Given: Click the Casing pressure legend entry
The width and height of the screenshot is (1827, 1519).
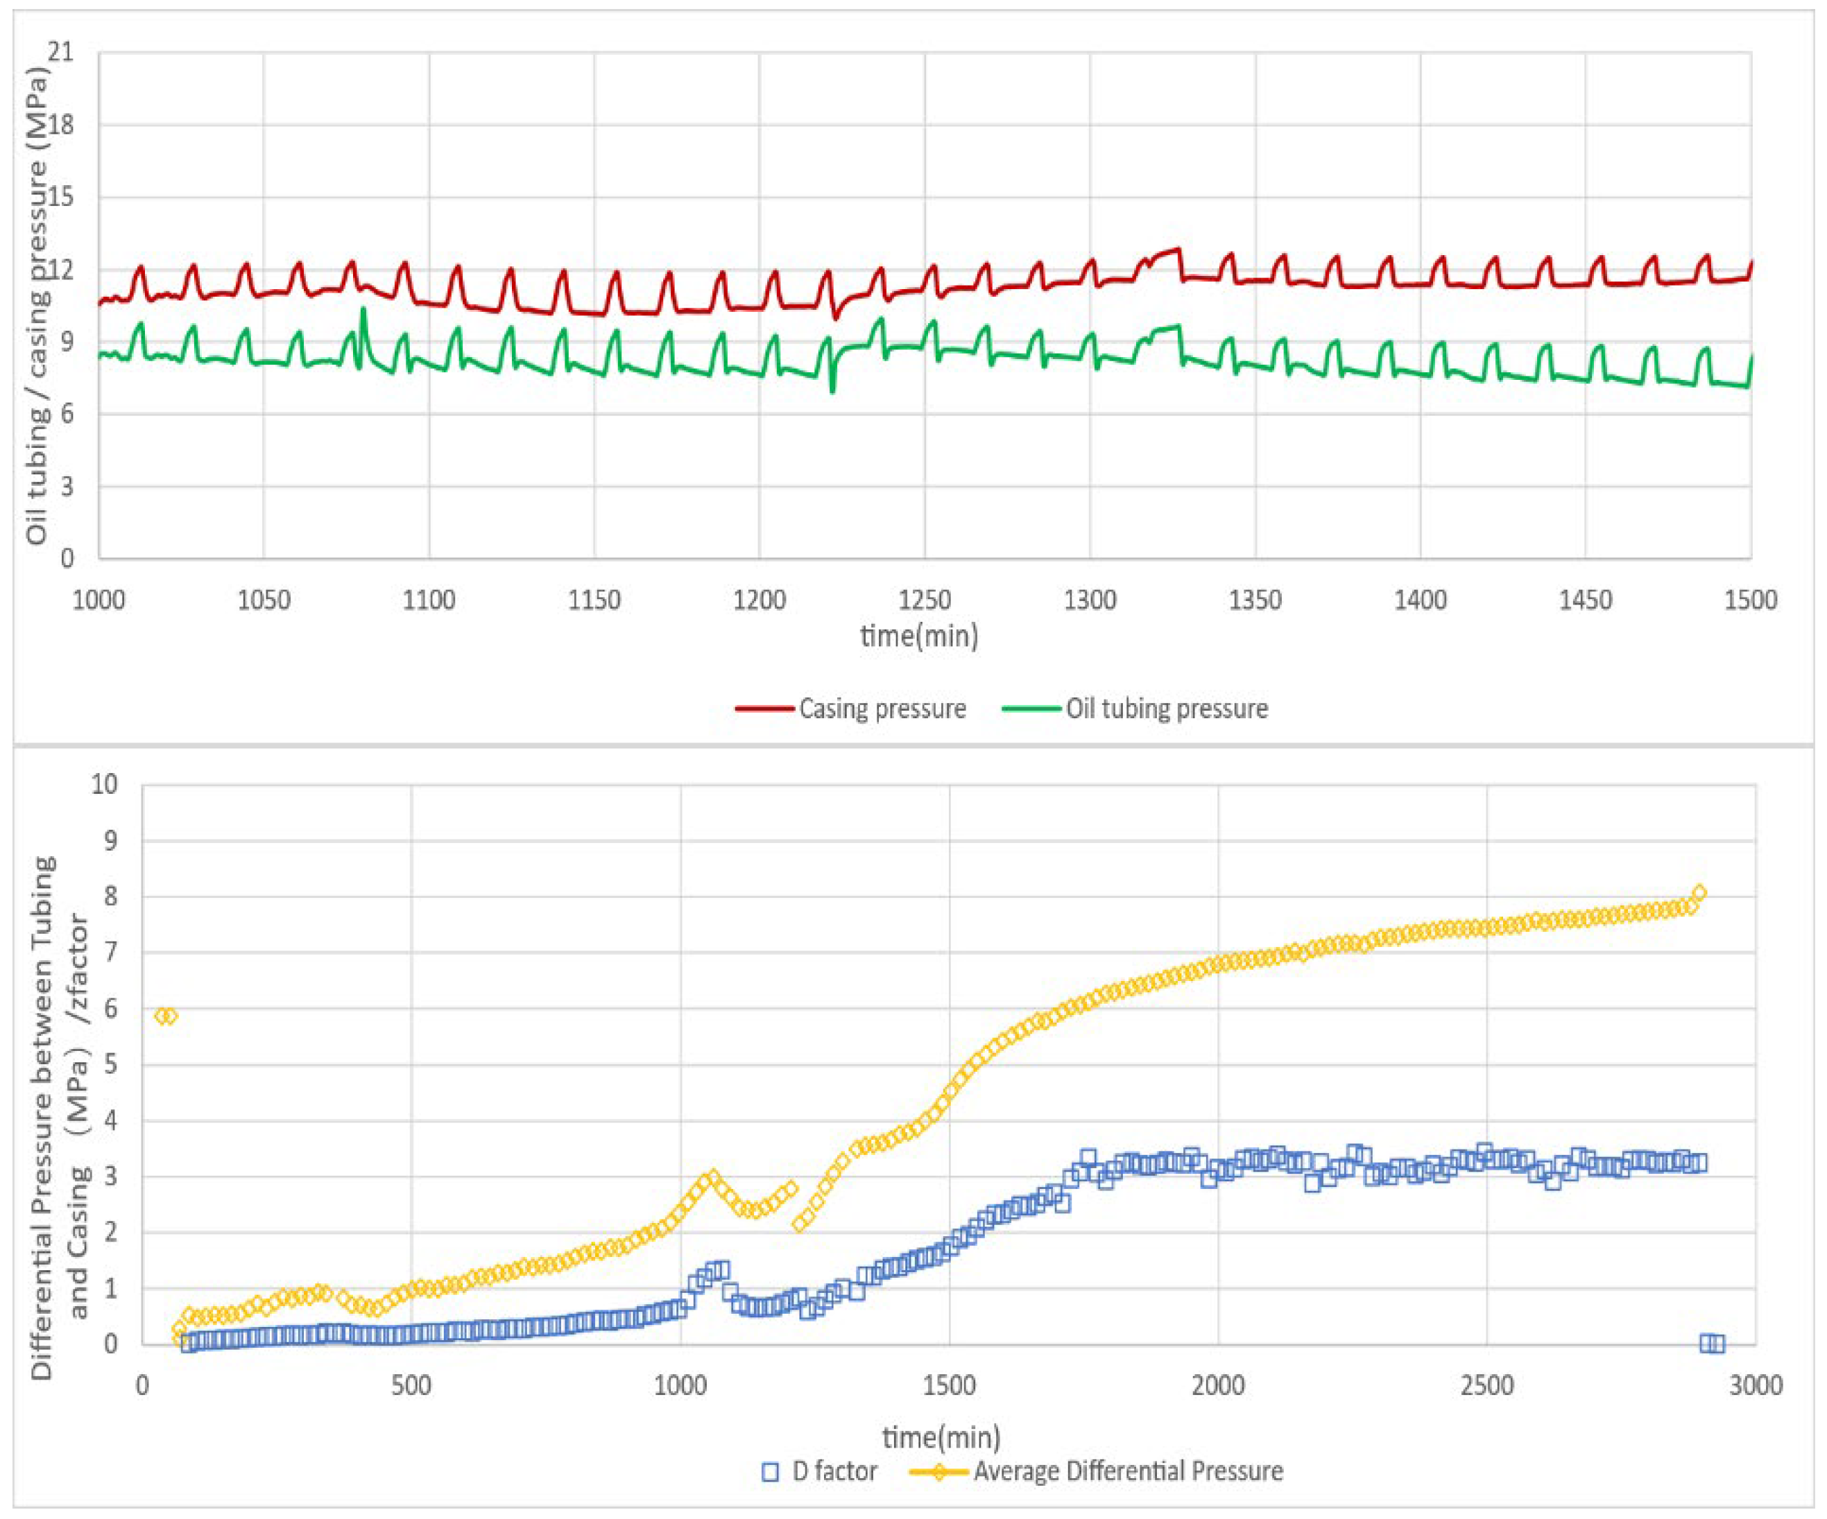Looking at the screenshot, I should (x=882, y=709).
